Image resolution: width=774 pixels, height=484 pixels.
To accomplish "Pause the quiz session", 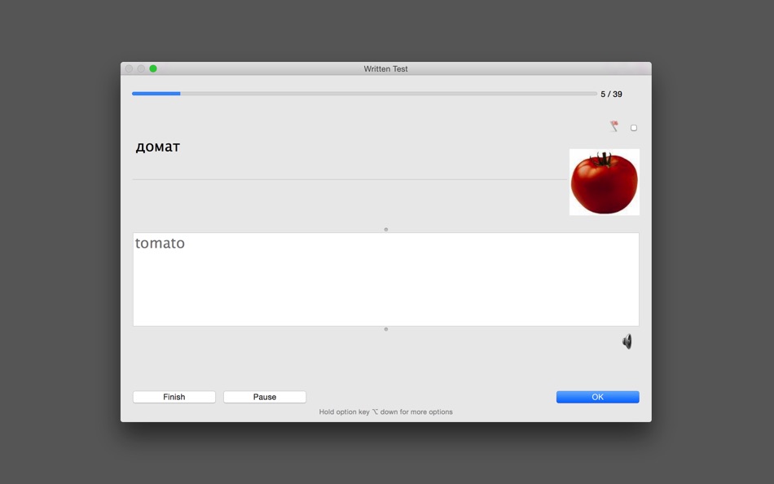I will pos(264,397).
